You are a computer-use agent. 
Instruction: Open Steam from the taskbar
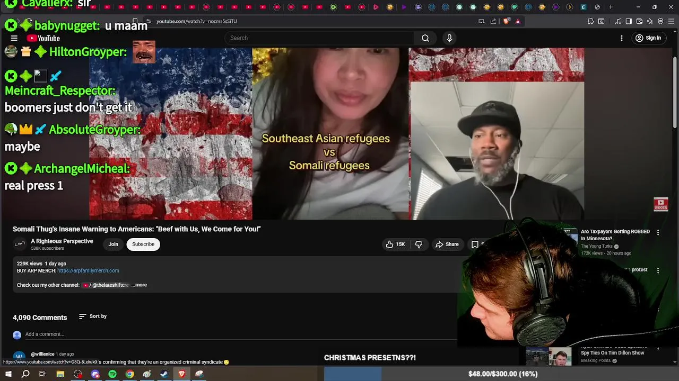pos(164,374)
